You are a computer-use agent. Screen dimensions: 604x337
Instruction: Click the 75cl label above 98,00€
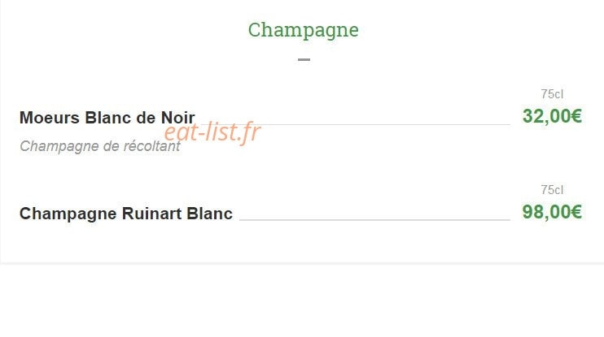coord(552,190)
